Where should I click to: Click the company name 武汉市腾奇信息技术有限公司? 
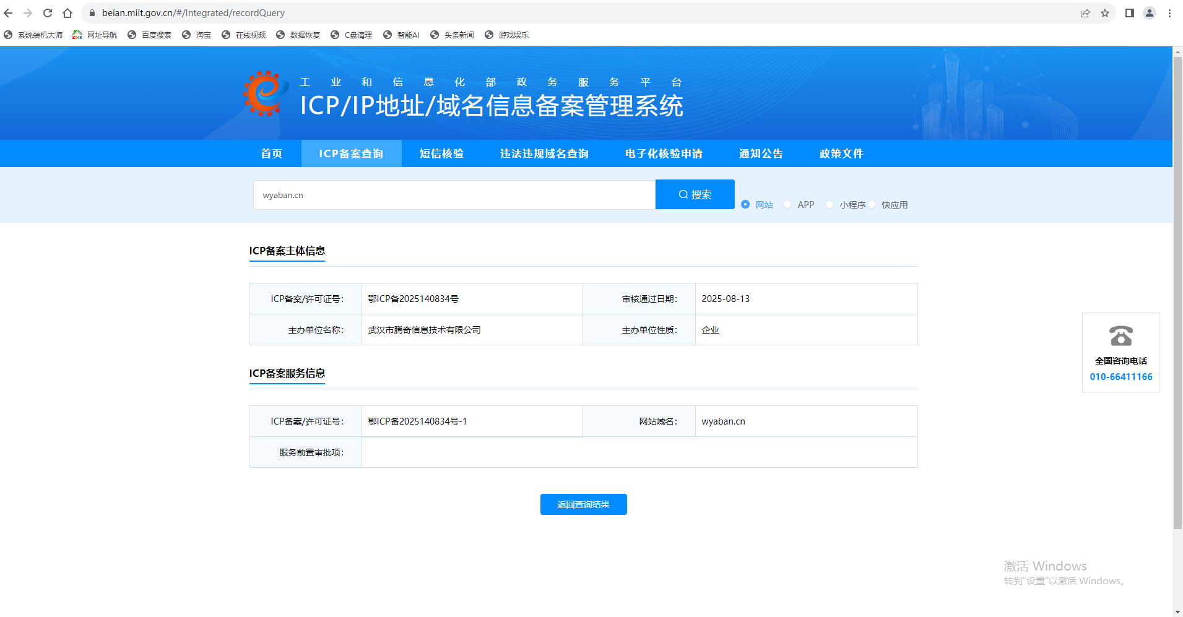pyautogui.click(x=425, y=330)
